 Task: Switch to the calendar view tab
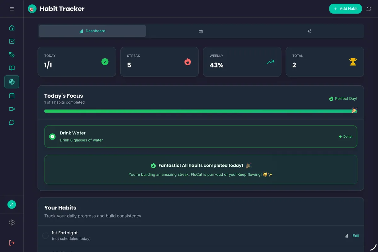(x=201, y=31)
